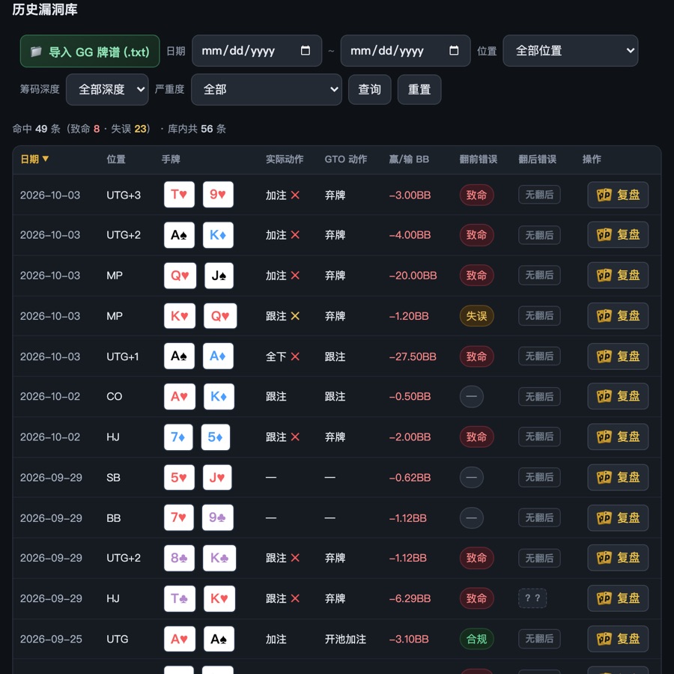Screen dimensions: 674x674
Task: Open calendar picker in end date field
Action: pyautogui.click(x=454, y=50)
